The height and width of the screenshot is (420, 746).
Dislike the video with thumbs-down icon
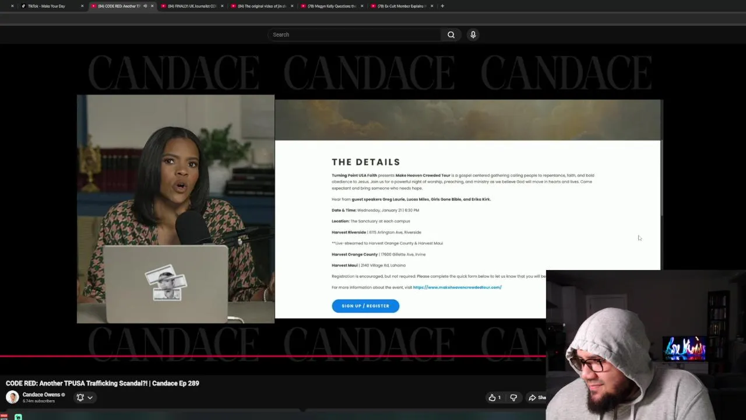513,397
